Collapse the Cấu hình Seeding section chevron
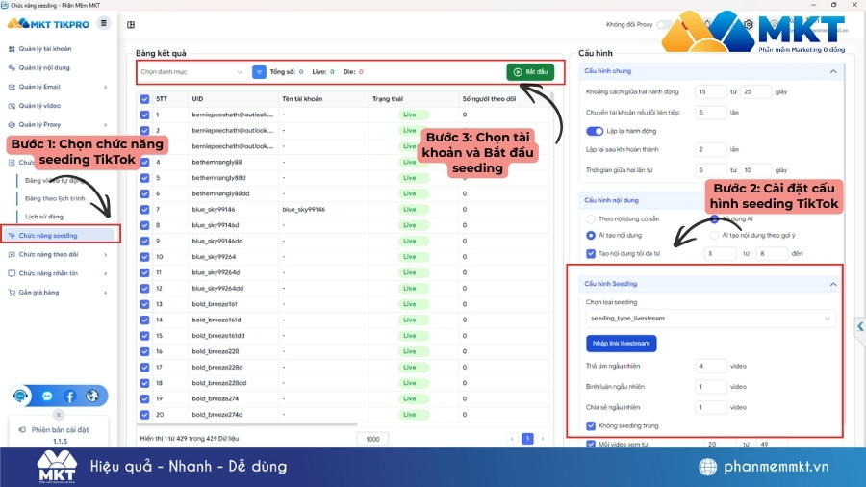The width and height of the screenshot is (866, 487). [x=833, y=284]
